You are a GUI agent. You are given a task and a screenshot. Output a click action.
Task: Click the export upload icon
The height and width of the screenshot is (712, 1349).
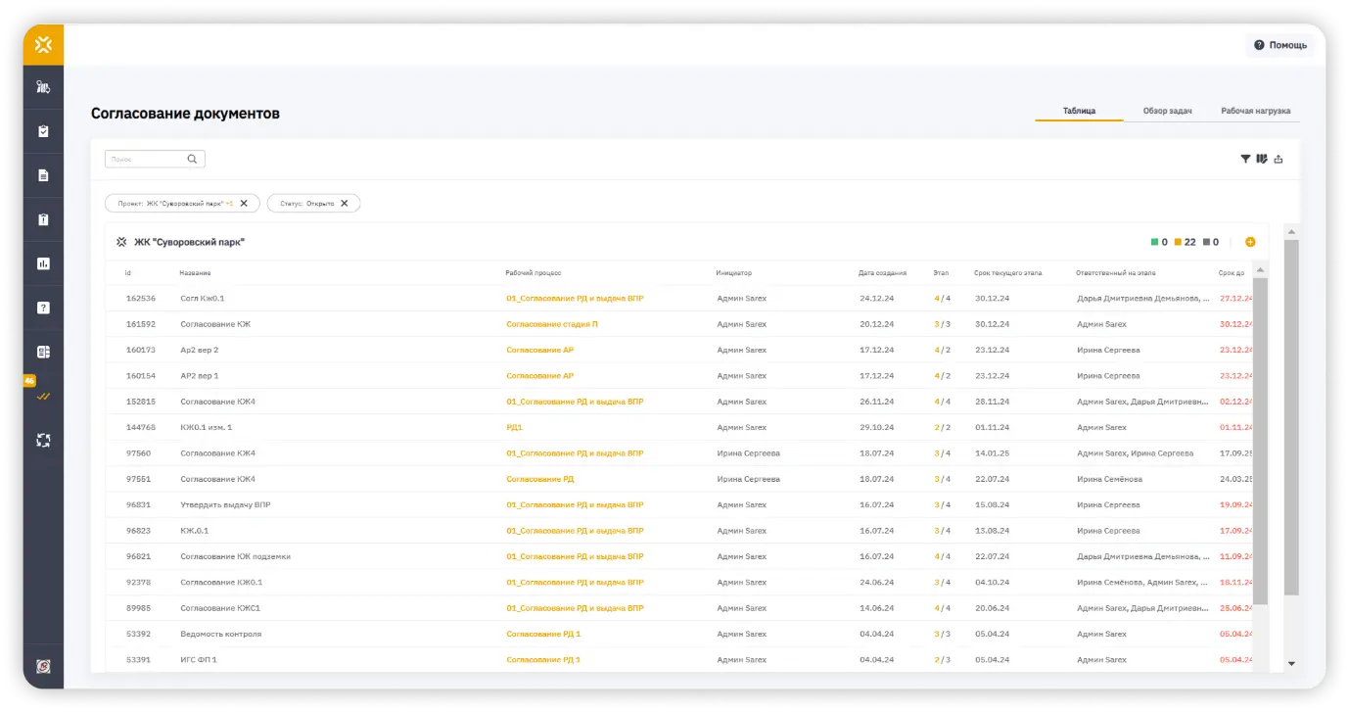pyautogui.click(x=1278, y=159)
